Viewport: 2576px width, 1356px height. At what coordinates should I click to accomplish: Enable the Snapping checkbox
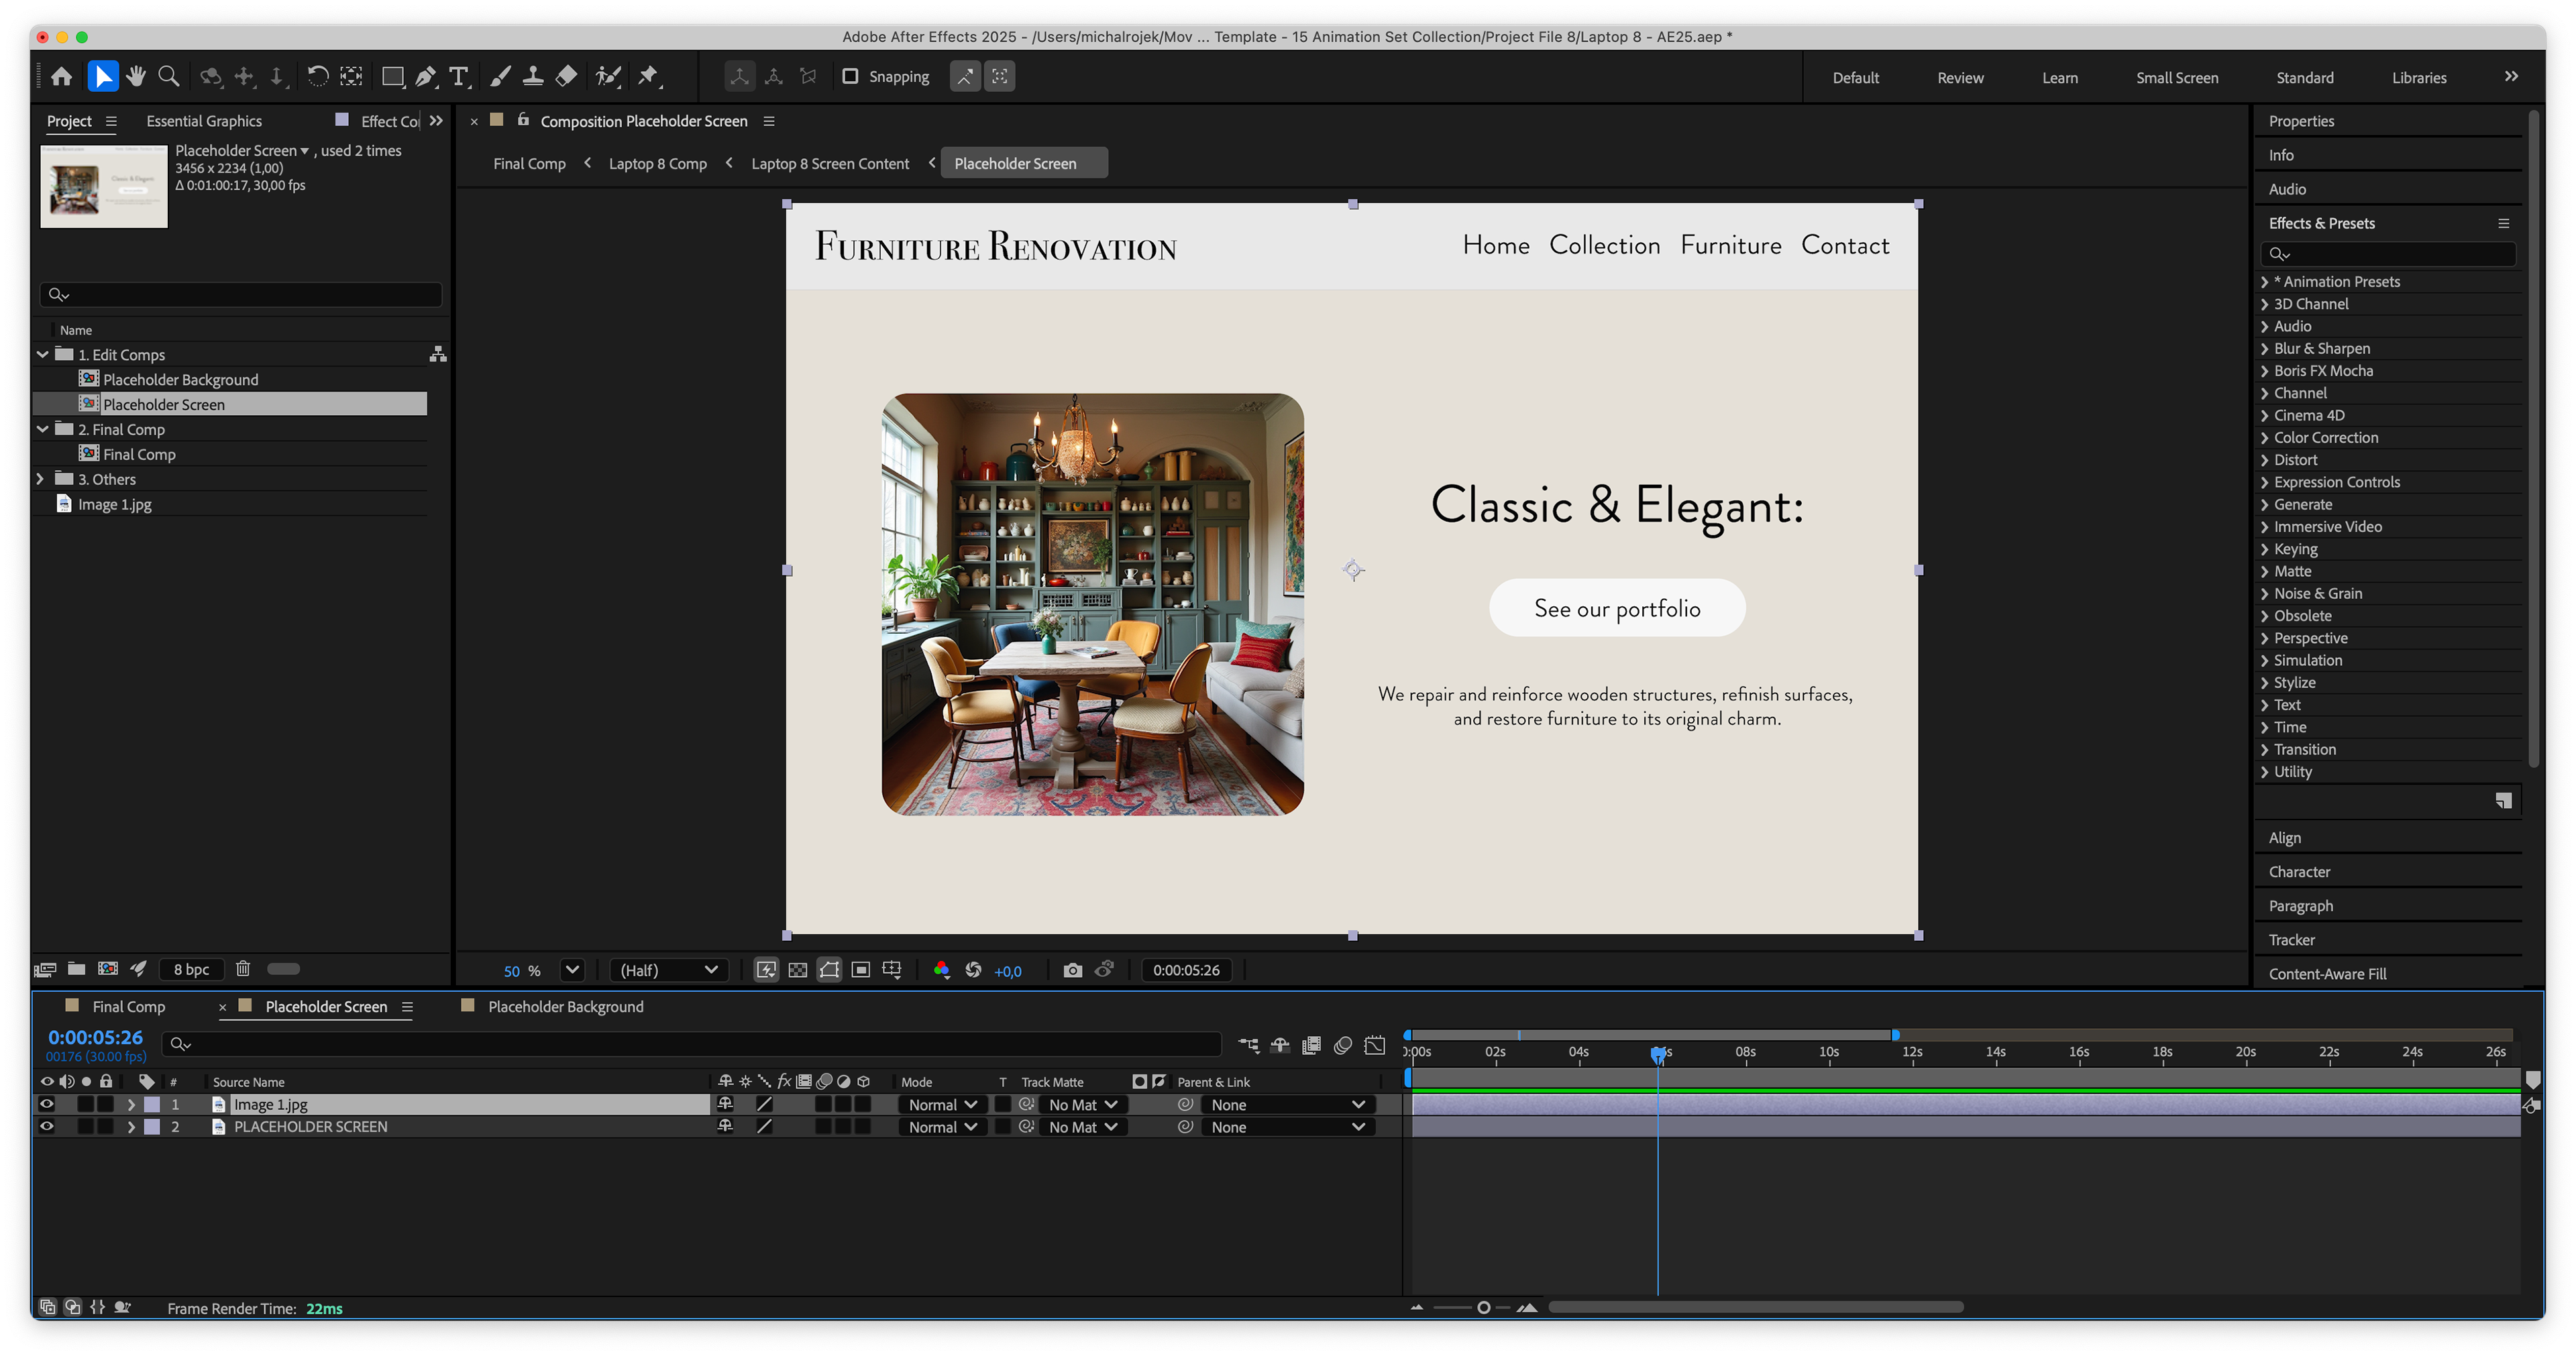pyautogui.click(x=850, y=76)
